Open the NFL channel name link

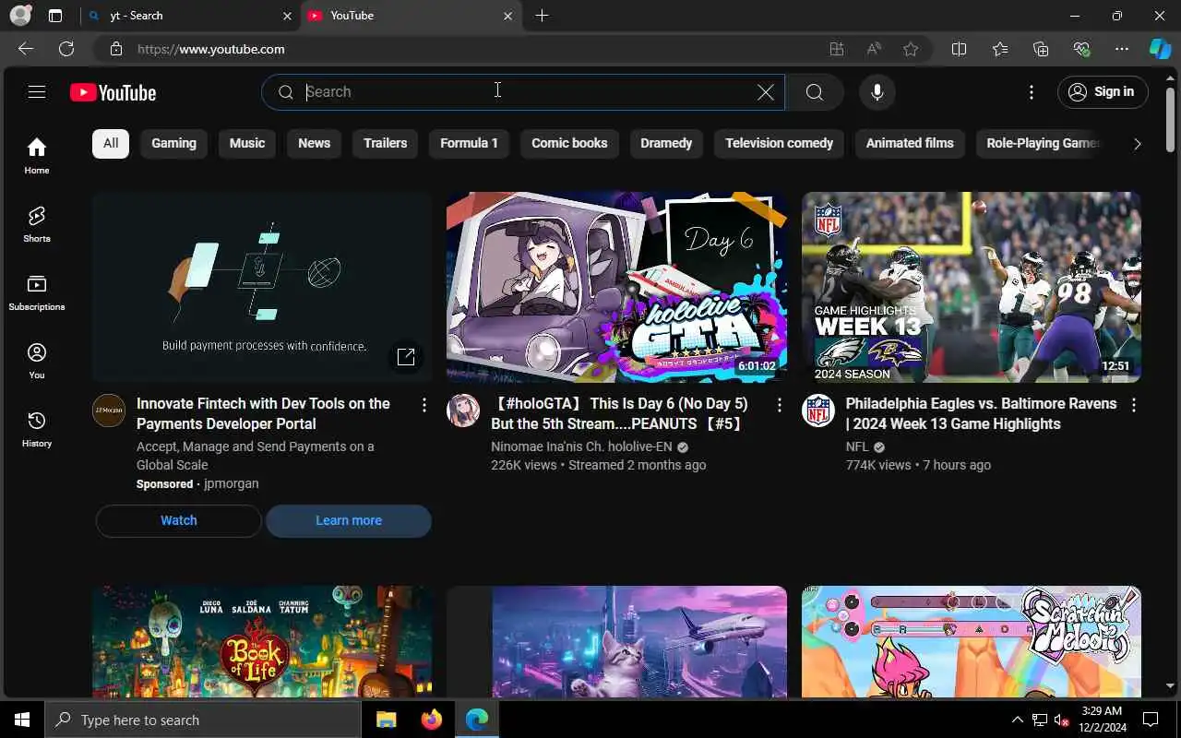point(857,446)
